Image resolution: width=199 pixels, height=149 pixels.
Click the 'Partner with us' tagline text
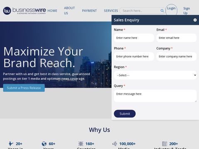coord(46,76)
